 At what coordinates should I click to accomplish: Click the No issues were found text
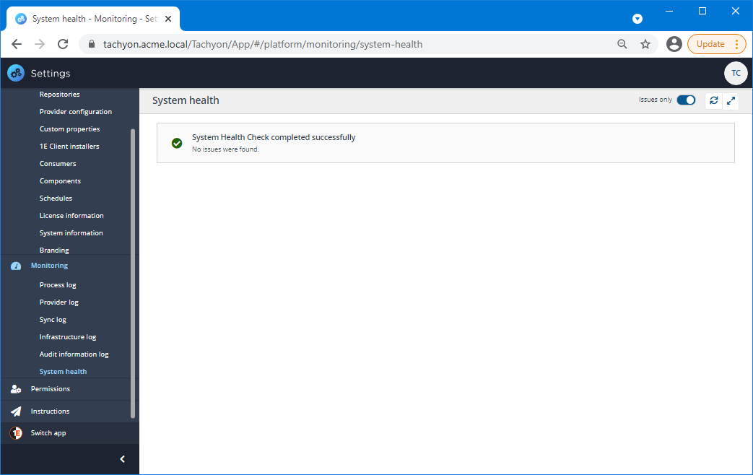[x=225, y=149]
